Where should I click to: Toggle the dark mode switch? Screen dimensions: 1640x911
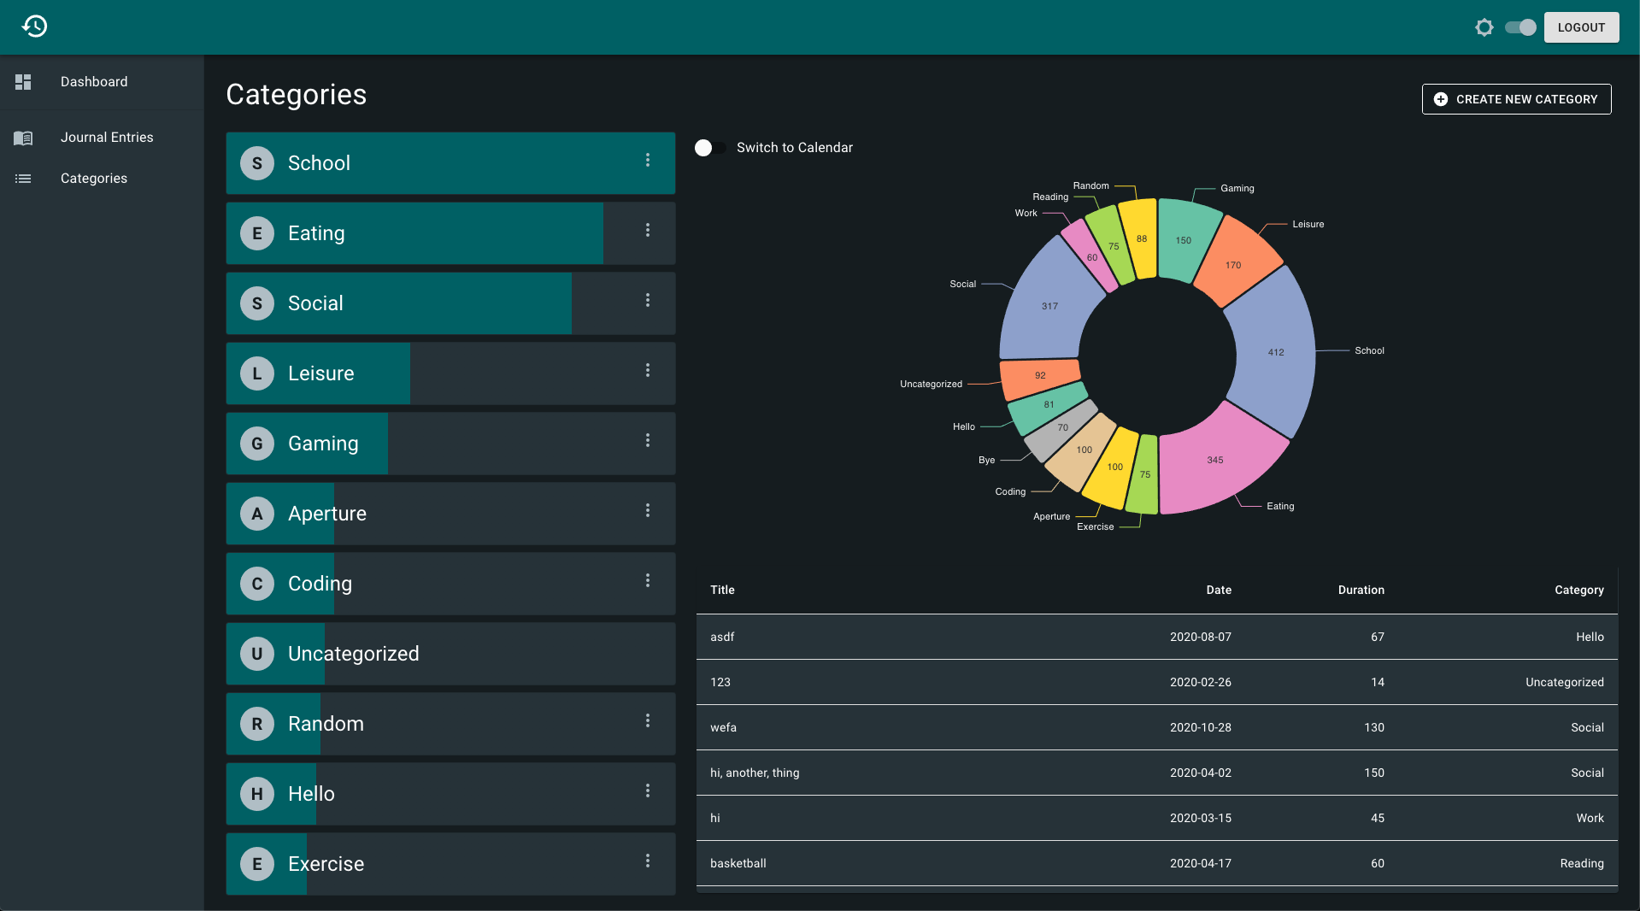(x=1520, y=27)
